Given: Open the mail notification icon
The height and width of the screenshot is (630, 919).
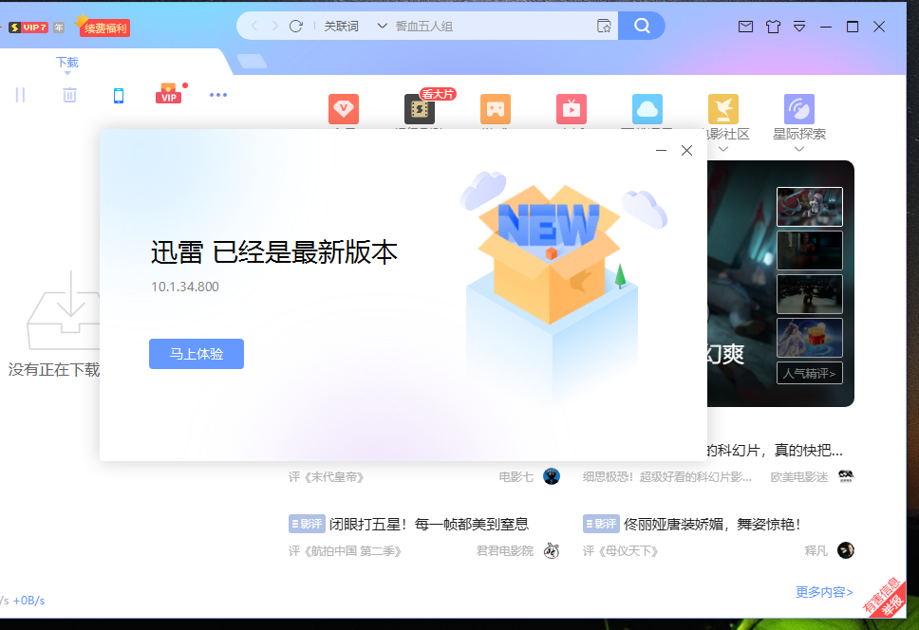Looking at the screenshot, I should [x=745, y=27].
